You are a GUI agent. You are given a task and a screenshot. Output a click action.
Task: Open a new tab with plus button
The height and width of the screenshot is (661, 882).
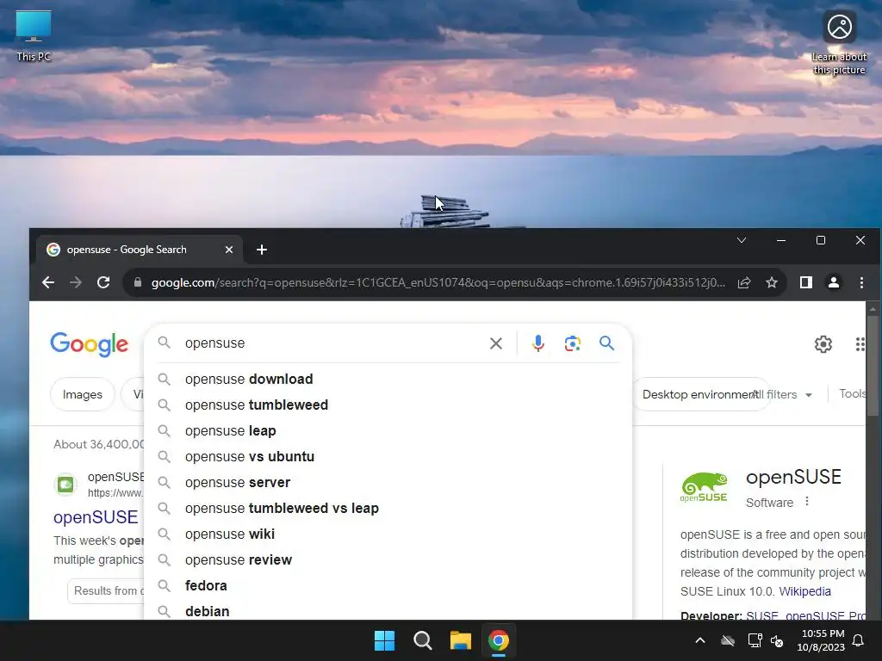tap(262, 250)
